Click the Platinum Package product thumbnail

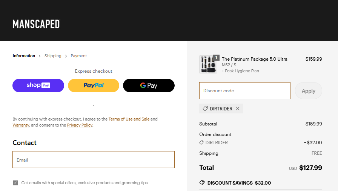[207, 64]
